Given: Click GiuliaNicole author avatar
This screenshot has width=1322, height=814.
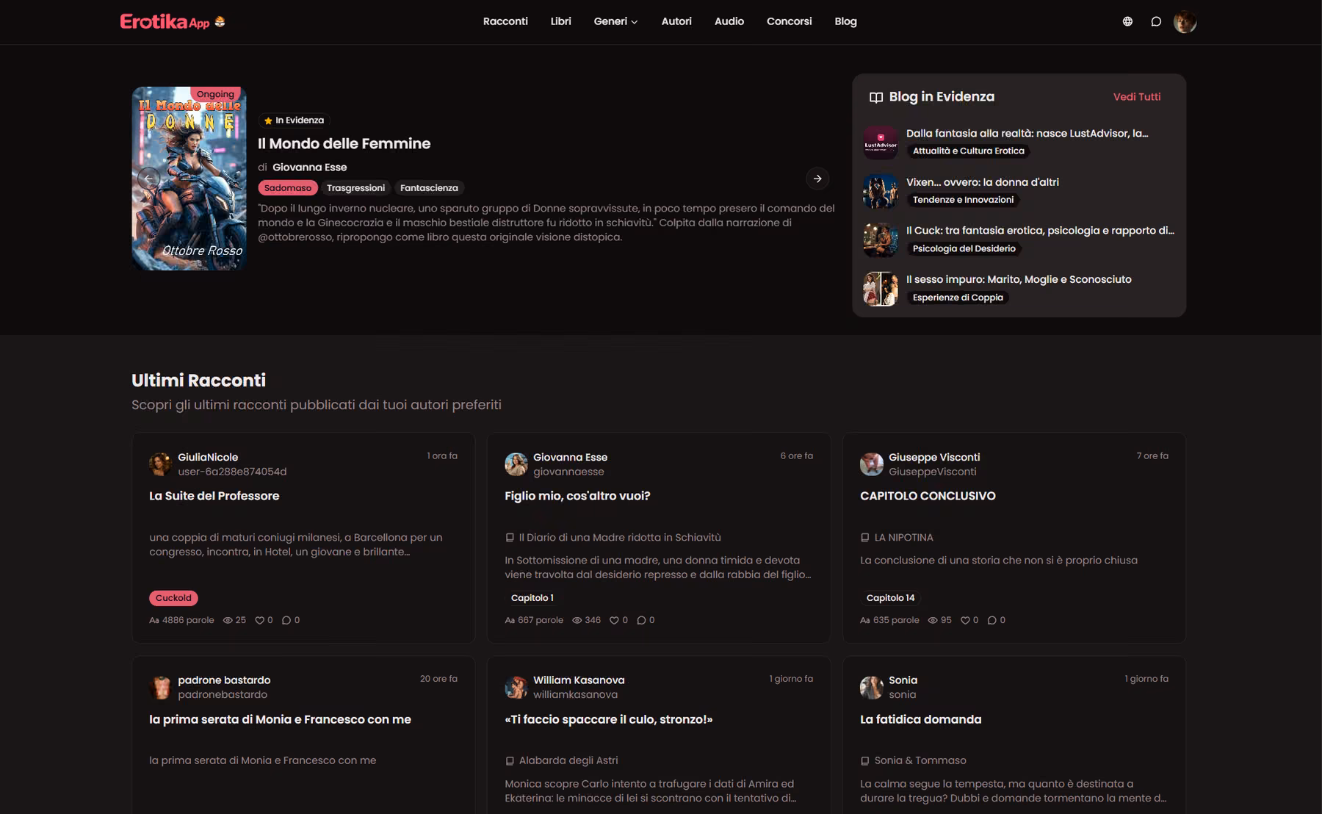Looking at the screenshot, I should 160,464.
